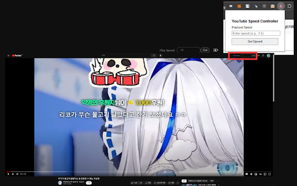
Task: Open the MetaMask fox extension icon
Action: pyautogui.click(x=239, y=6)
